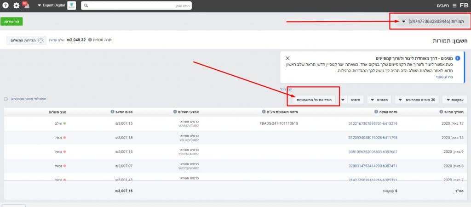
Task: Click the 'הצג הכל' link
Action: (x=286, y=89)
